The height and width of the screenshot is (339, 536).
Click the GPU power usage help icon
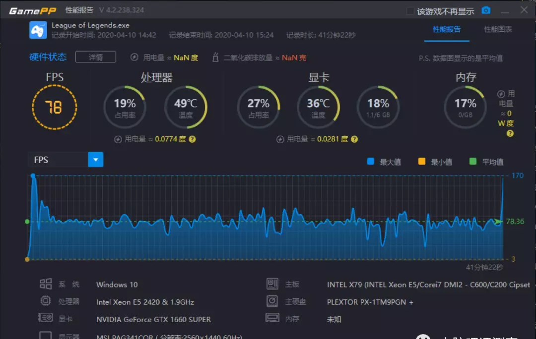(354, 139)
